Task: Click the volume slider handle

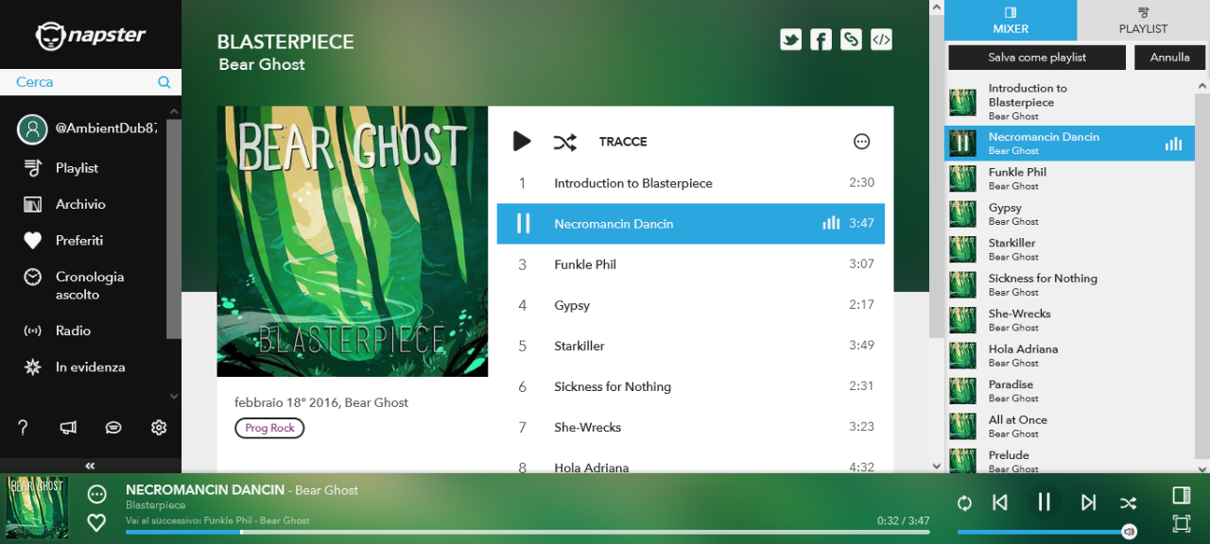Action: tap(1129, 532)
